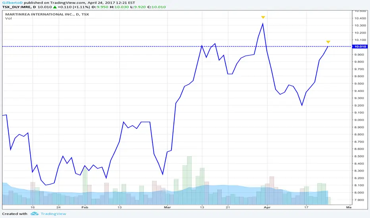Click the Created with footer text
This screenshot has height=218, width=370.
point(15,214)
